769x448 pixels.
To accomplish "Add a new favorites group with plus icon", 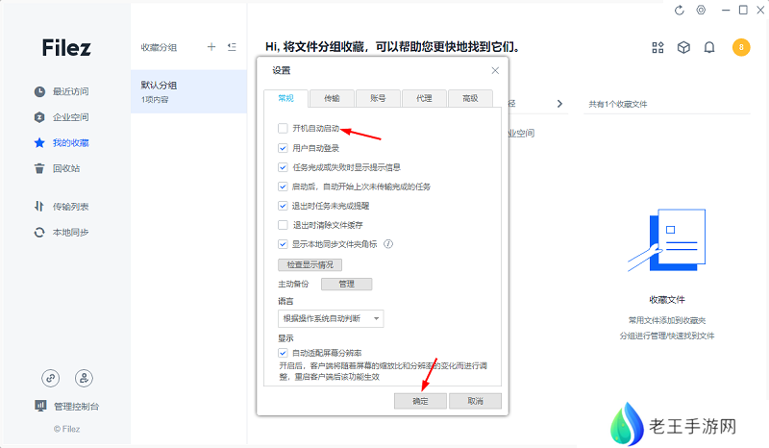I will coord(211,47).
